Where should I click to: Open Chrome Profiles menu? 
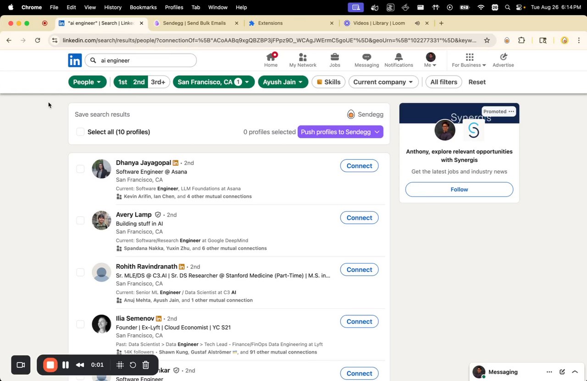click(174, 7)
